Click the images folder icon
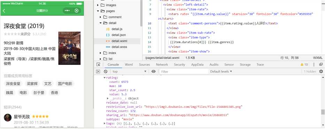 click(102, 5)
